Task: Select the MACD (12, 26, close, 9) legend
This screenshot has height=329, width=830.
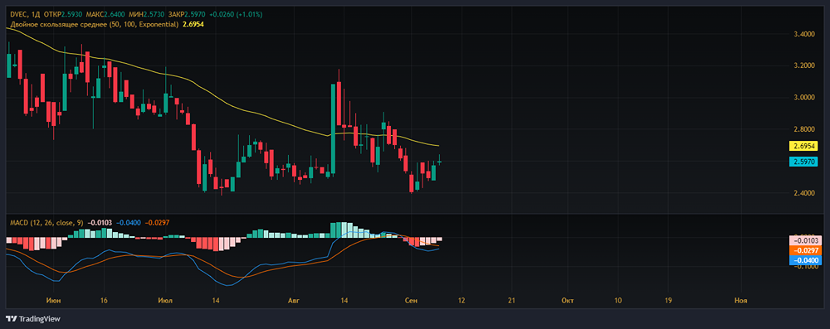Action: point(46,223)
